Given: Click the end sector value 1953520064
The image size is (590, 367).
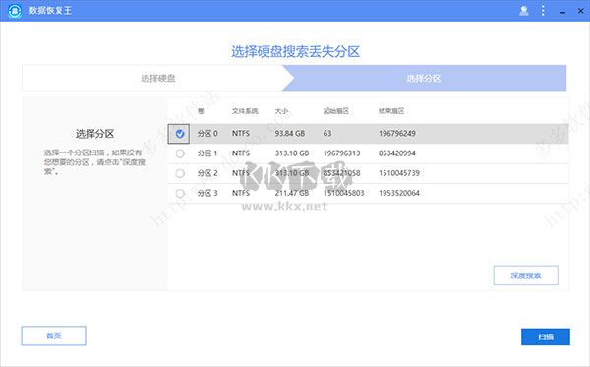Looking at the screenshot, I should (x=399, y=193).
